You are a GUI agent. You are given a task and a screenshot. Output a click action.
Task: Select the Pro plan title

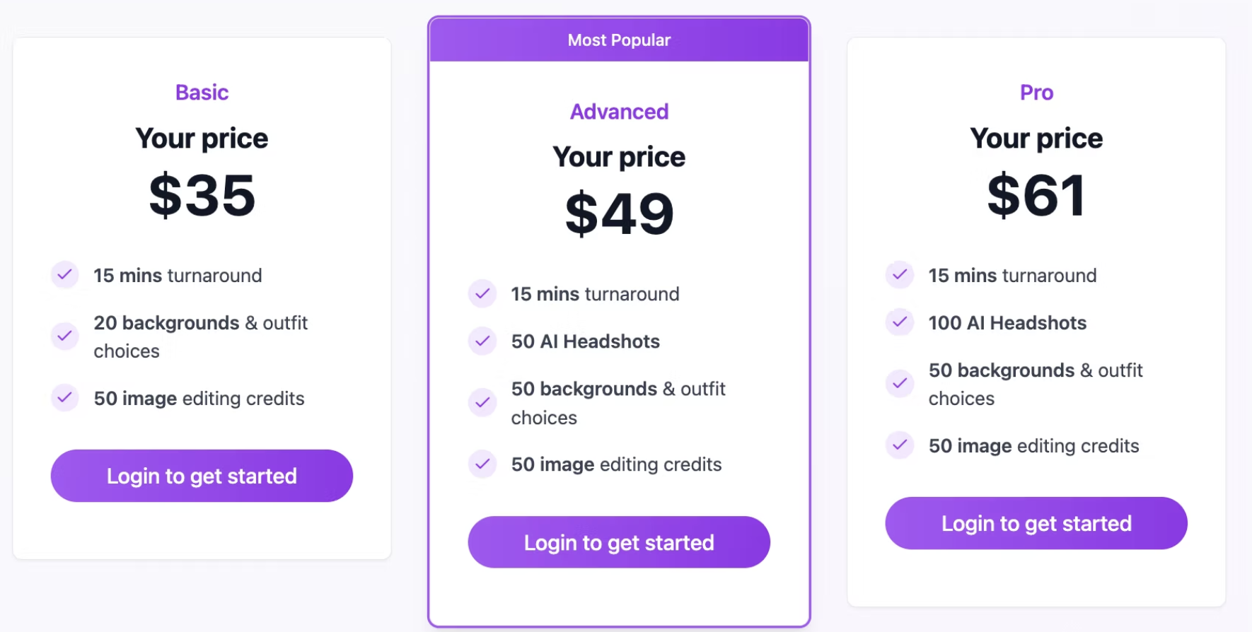(x=1036, y=92)
